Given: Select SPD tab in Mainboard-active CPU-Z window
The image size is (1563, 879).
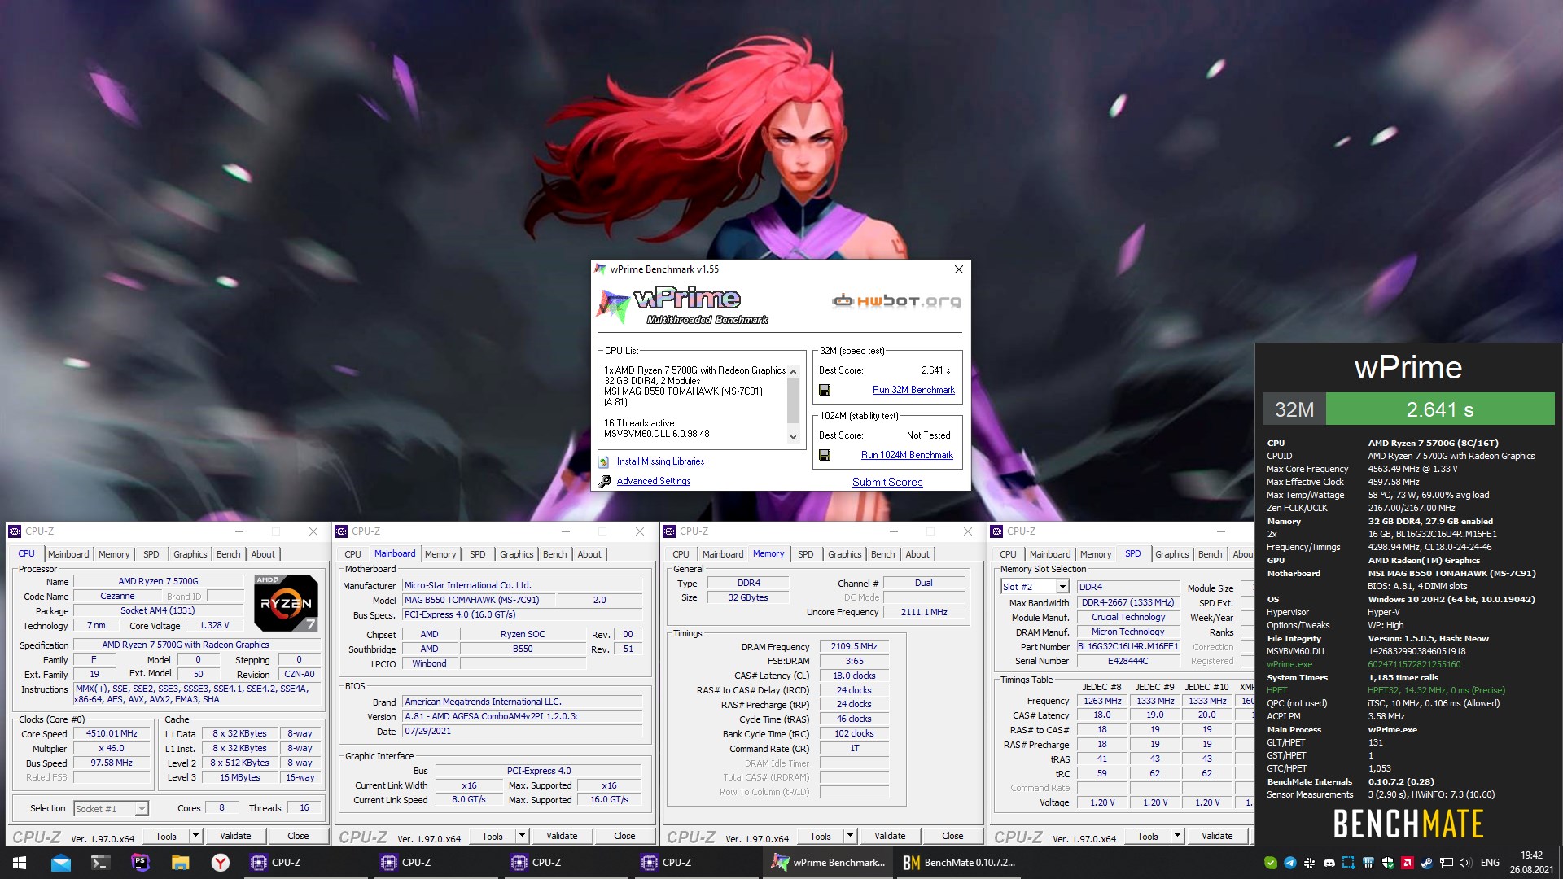Looking at the screenshot, I should click(x=478, y=554).
